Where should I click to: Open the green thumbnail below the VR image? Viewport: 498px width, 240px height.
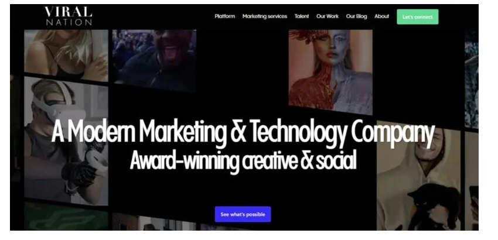(66, 217)
